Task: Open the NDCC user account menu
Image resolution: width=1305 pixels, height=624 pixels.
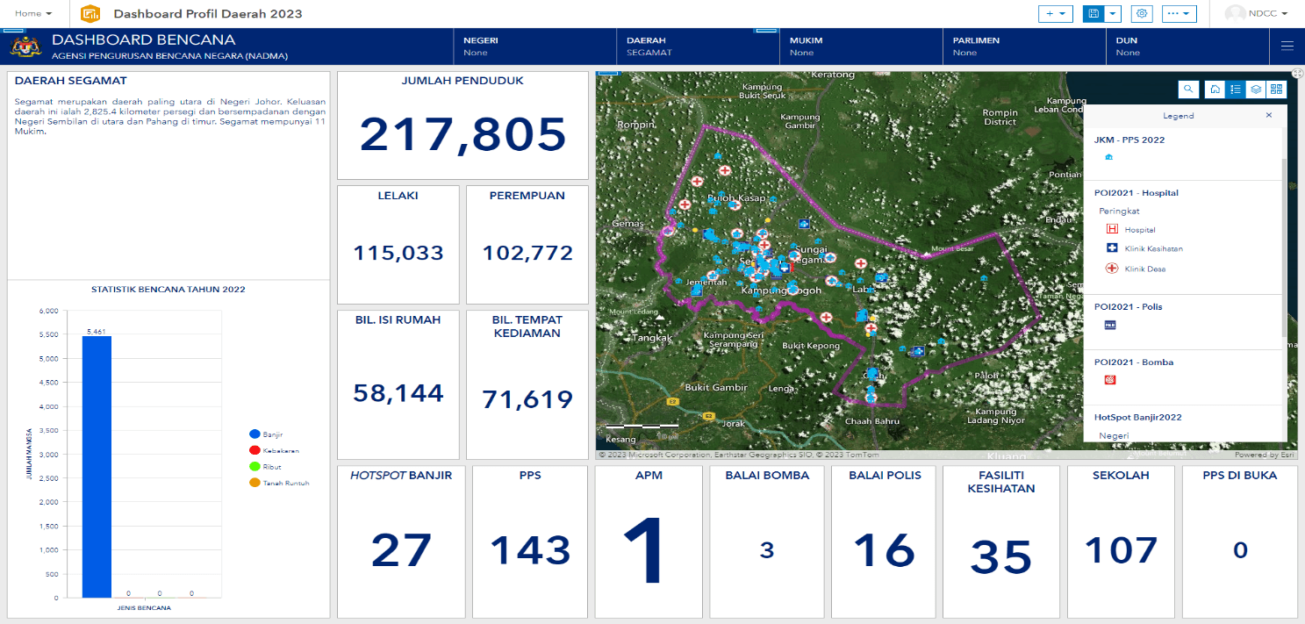Action: click(1257, 13)
